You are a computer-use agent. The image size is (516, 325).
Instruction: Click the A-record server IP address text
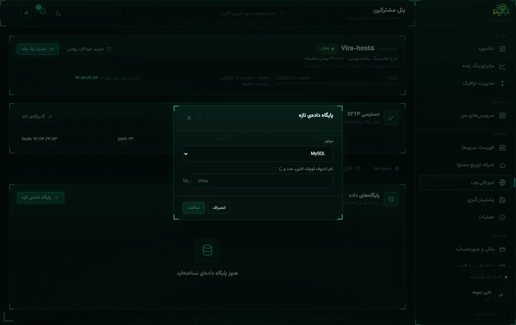pos(87,78)
